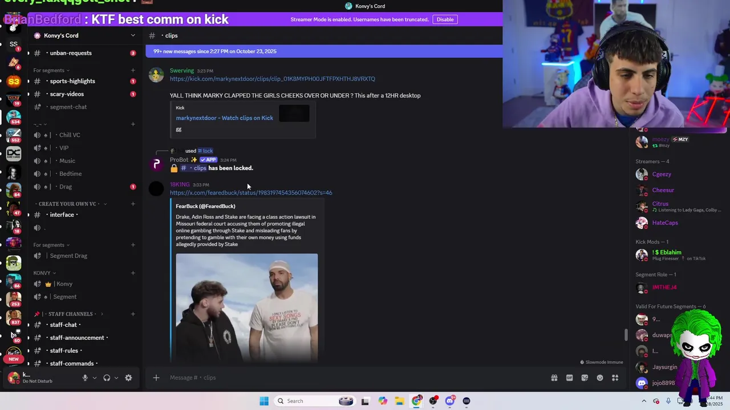Click the lock command mention

(x=205, y=151)
